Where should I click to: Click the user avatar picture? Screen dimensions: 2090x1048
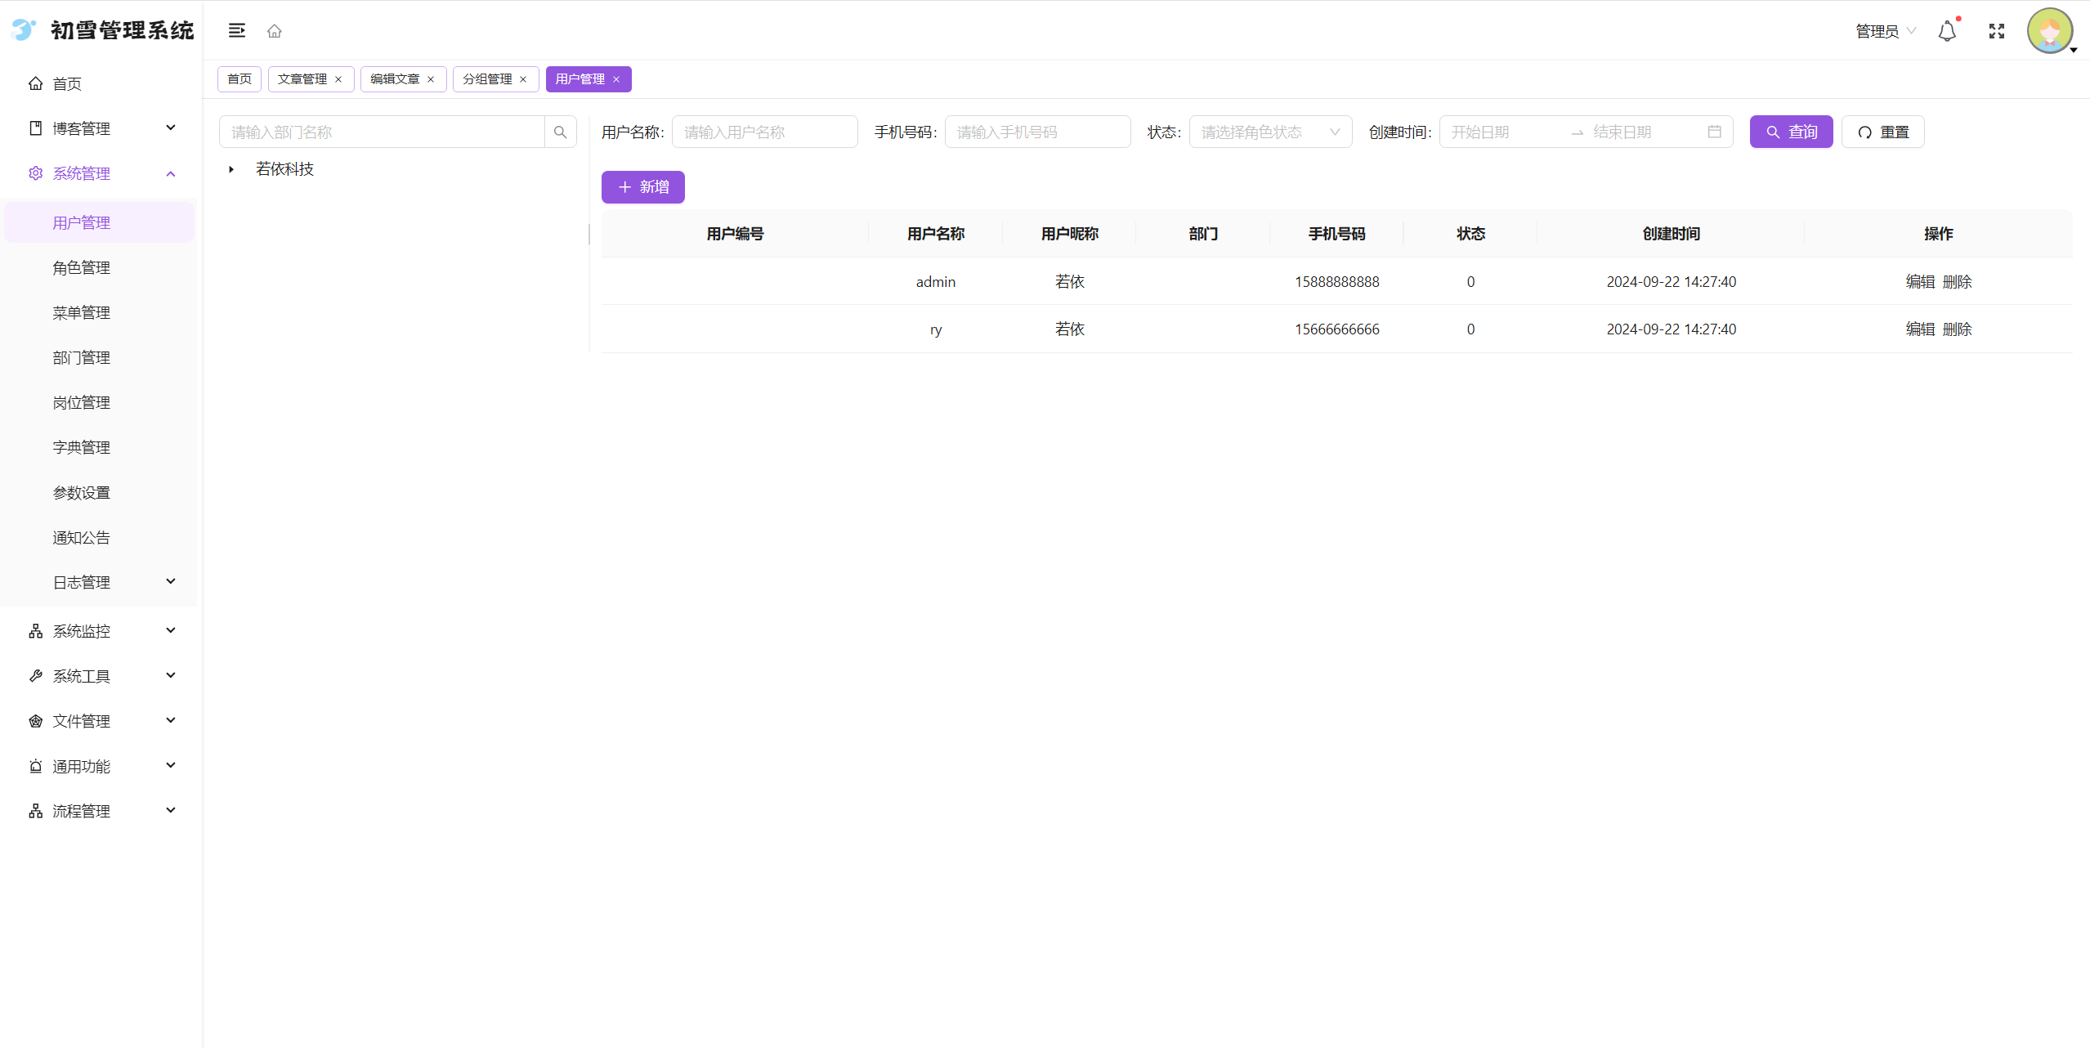[x=2049, y=31]
